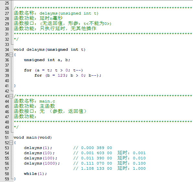193x182 pixels.
Task: Click the outer loop 'for (a = t; t > 0; t--)'
Action: pos(53,70)
